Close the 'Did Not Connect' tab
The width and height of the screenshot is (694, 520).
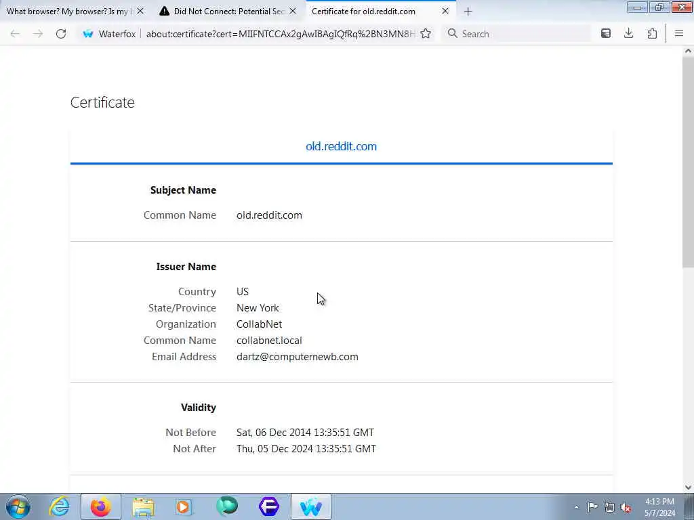[293, 11]
